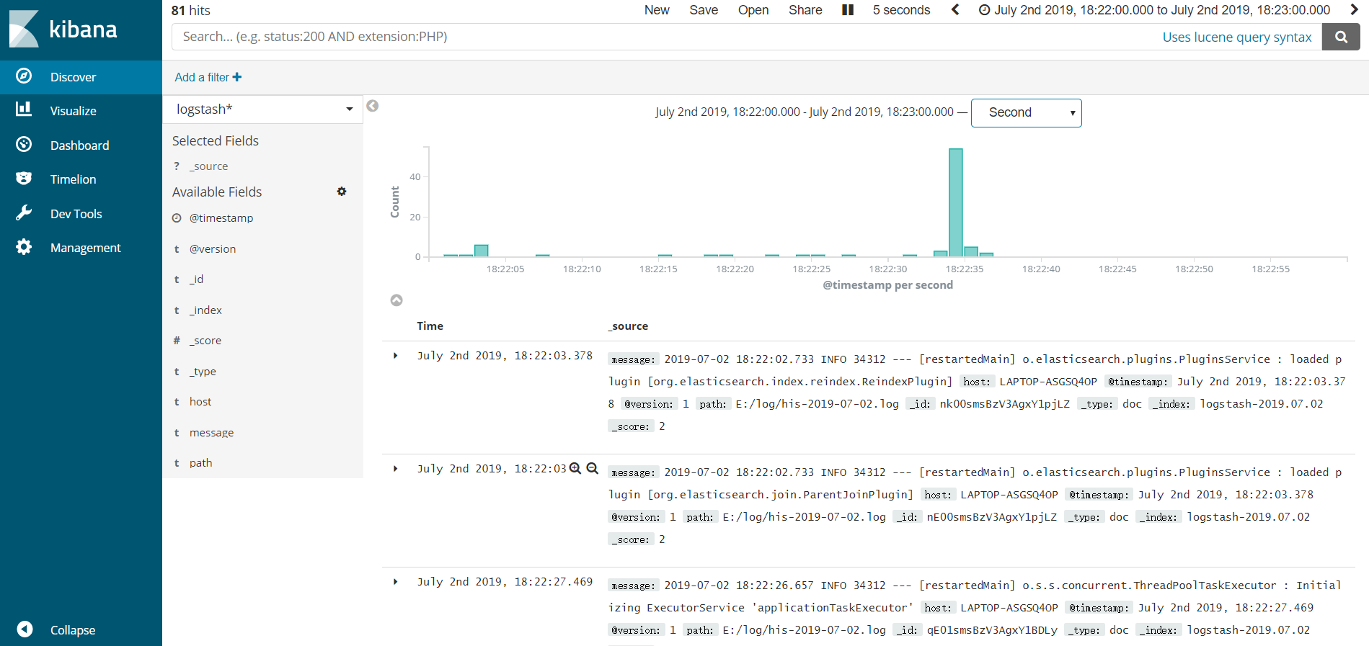Hide the histogram chart
The image size is (1369, 646).
point(396,300)
